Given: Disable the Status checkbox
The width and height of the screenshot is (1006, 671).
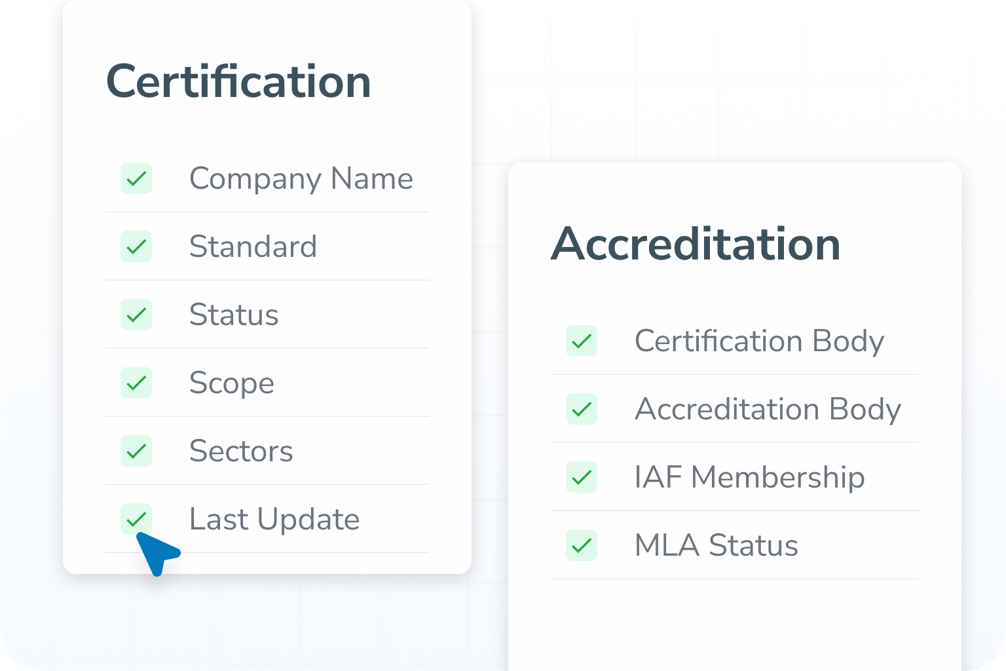Looking at the screenshot, I should [x=136, y=315].
